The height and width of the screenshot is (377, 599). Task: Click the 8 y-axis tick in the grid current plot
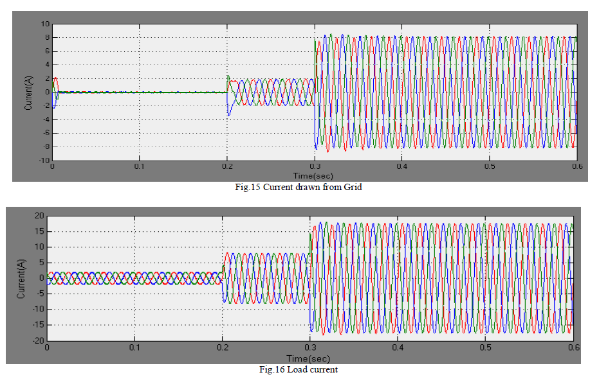pyautogui.click(x=46, y=38)
